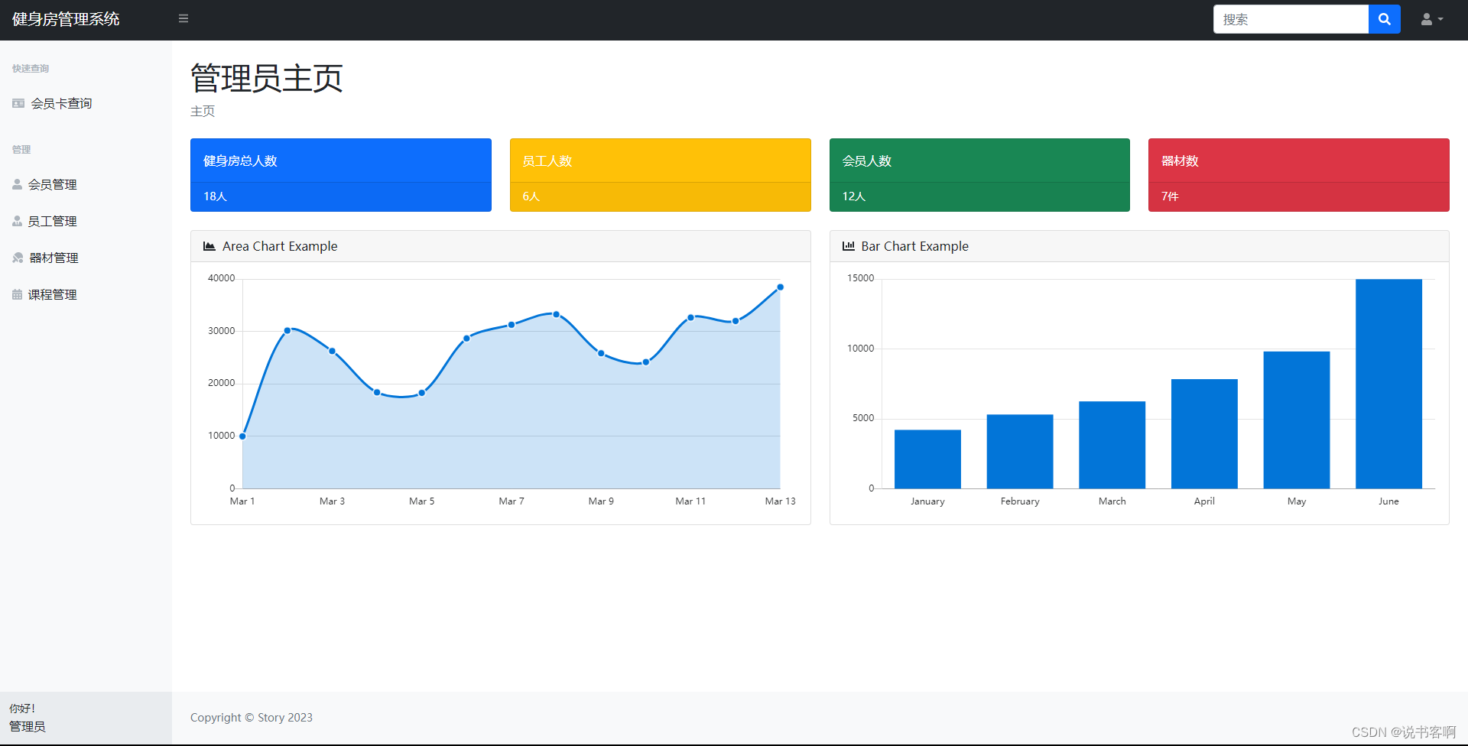Image resolution: width=1468 pixels, height=746 pixels.
Task: Click the 主页 breadcrumb text
Action: [x=203, y=112]
